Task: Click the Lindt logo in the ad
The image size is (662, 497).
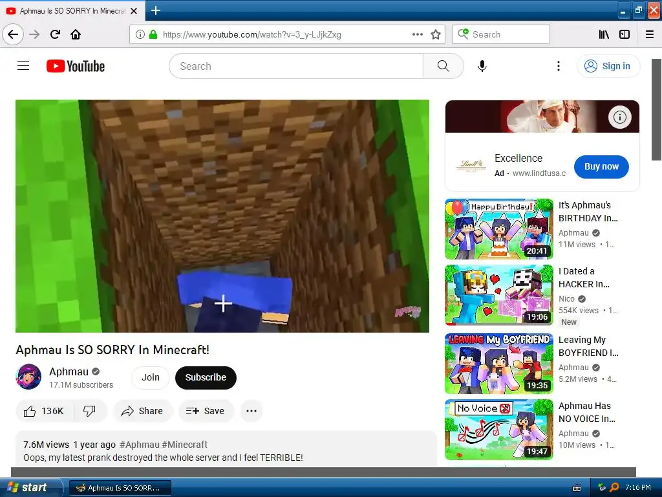Action: point(471,166)
